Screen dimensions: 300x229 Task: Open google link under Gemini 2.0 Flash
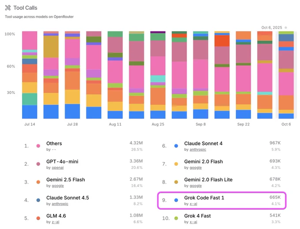(195, 168)
